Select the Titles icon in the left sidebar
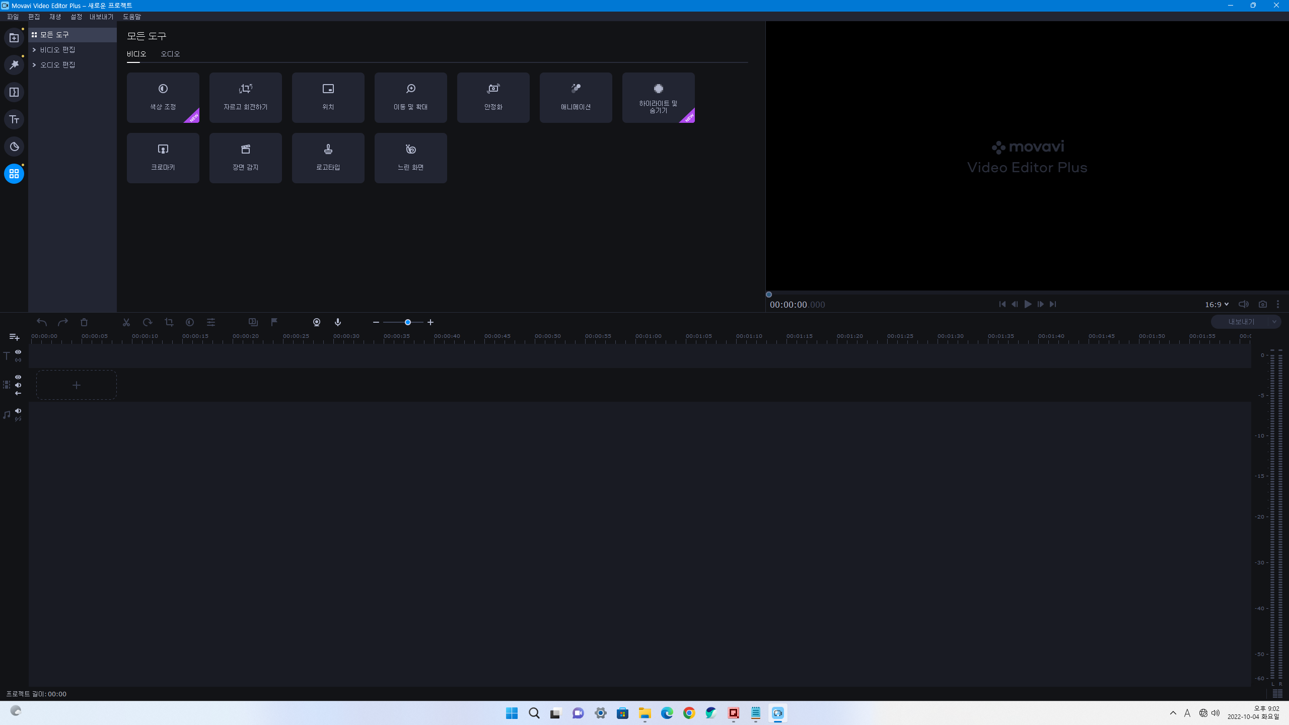This screenshot has width=1289, height=725. coord(14,119)
